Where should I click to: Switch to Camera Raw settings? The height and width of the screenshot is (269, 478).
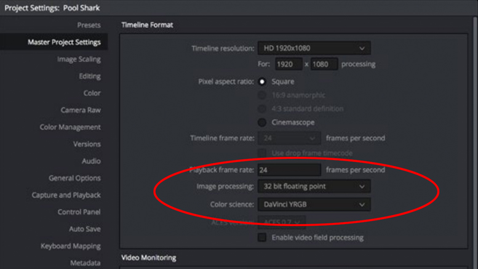pyautogui.click(x=81, y=110)
